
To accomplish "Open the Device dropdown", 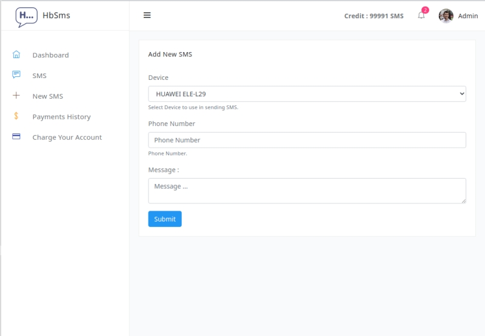I will click(307, 94).
